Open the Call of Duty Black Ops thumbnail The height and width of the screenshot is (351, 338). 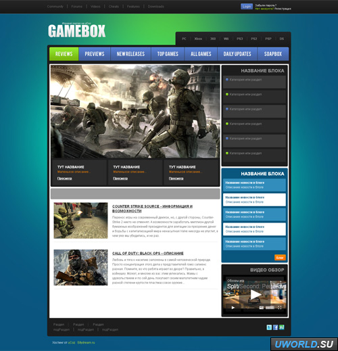click(80, 267)
